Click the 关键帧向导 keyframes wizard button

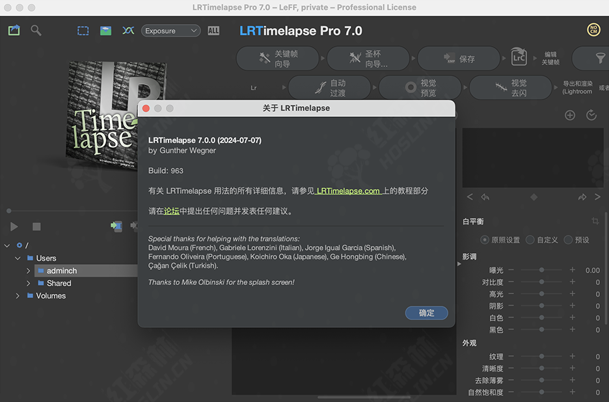pos(277,59)
